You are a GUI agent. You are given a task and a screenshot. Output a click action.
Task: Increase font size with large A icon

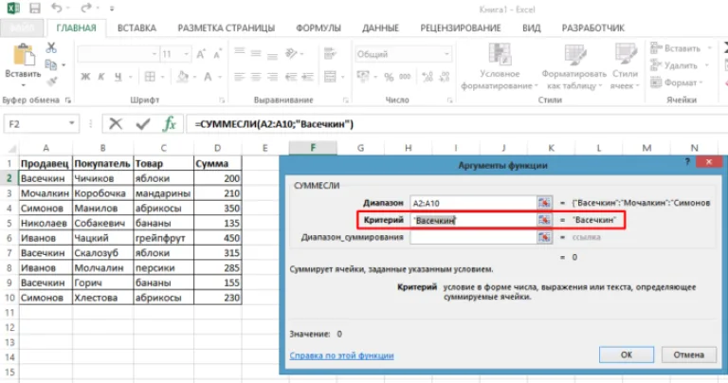click(201, 54)
